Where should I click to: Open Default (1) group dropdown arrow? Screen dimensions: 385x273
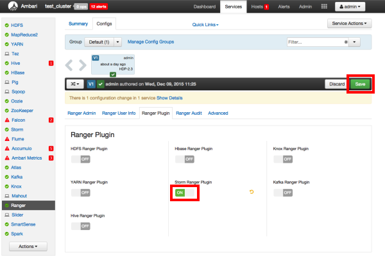[x=118, y=42]
